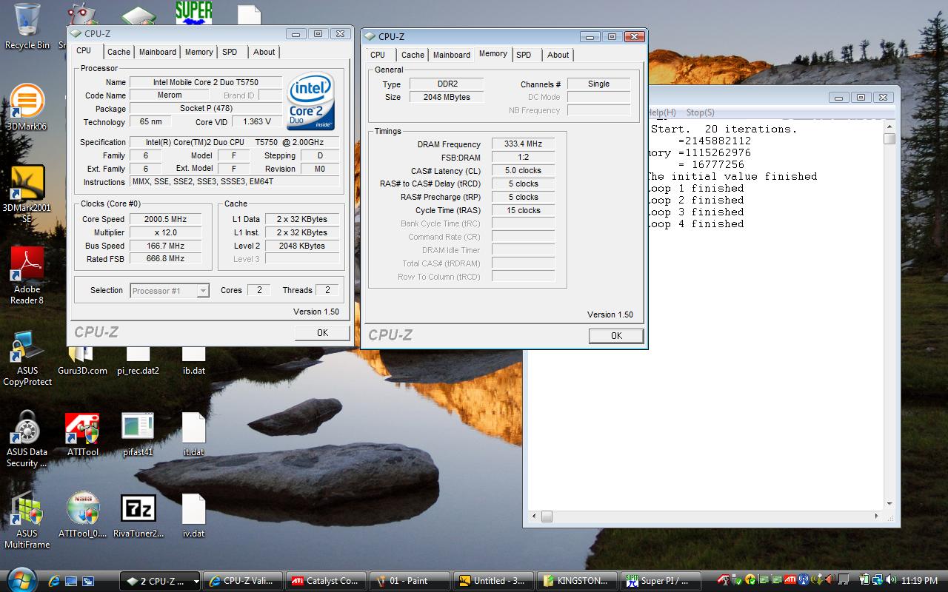Open the ATITool_0... installer icon
Viewport: 948px width, 592px height.
point(82,516)
